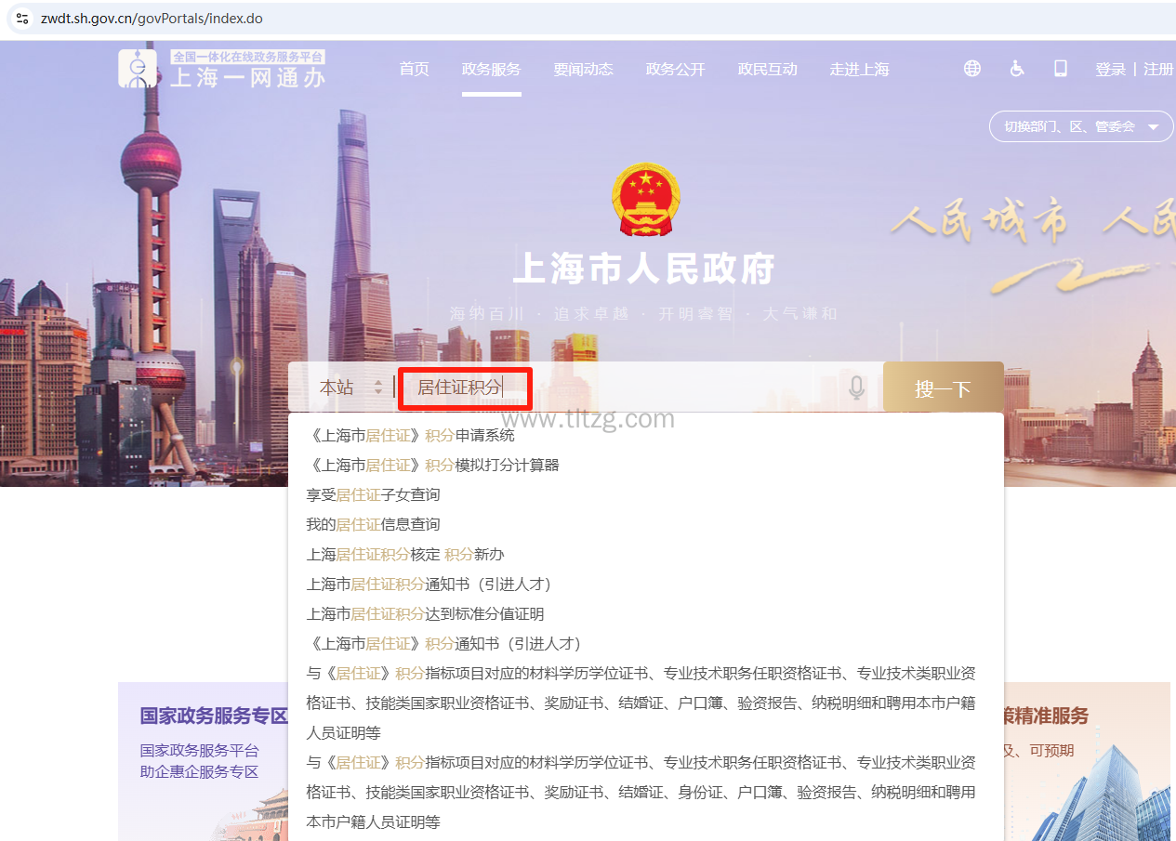The image size is (1176, 841).
Task: Open the 政务公开 navigation menu
Action: [675, 70]
